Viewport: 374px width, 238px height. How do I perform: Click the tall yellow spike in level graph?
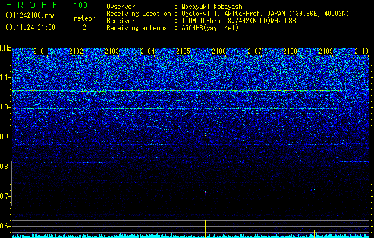click(205, 229)
